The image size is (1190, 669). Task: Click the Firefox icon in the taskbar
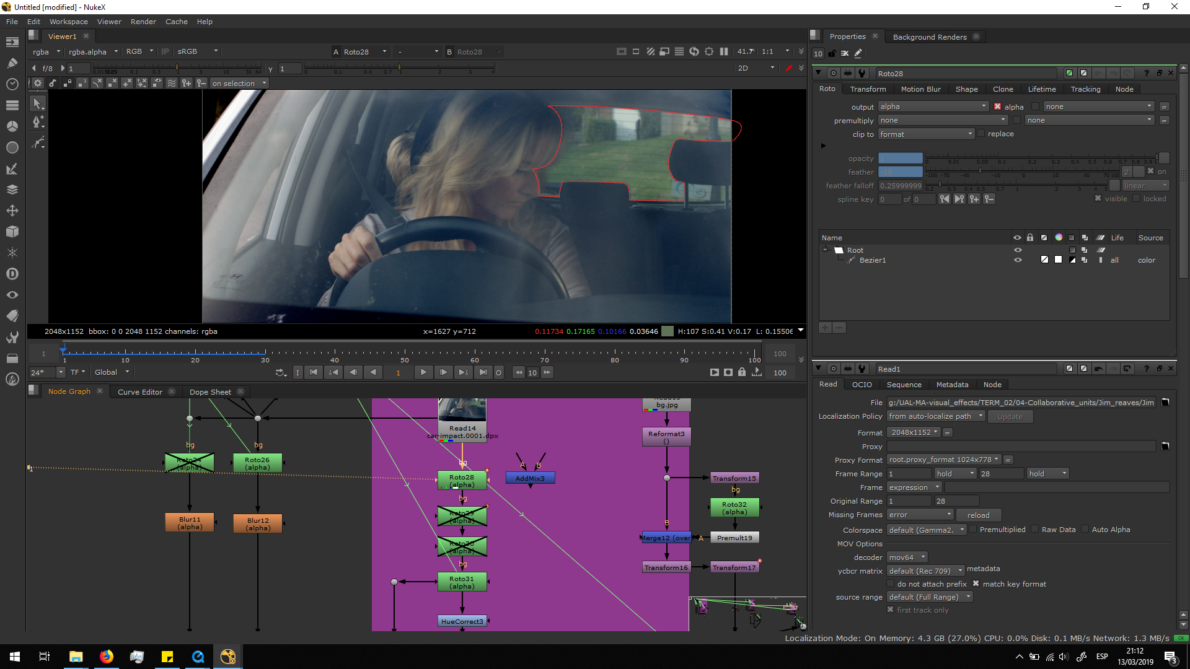tap(107, 657)
